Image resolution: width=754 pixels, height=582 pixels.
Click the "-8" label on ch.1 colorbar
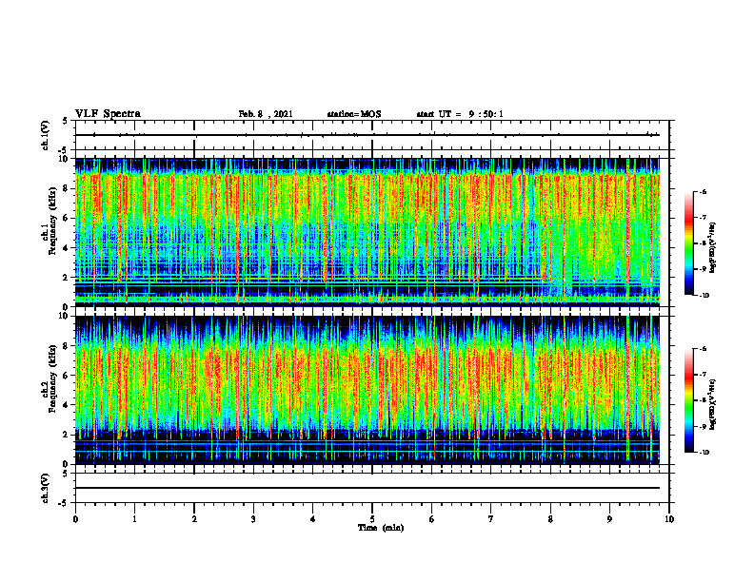703,243
